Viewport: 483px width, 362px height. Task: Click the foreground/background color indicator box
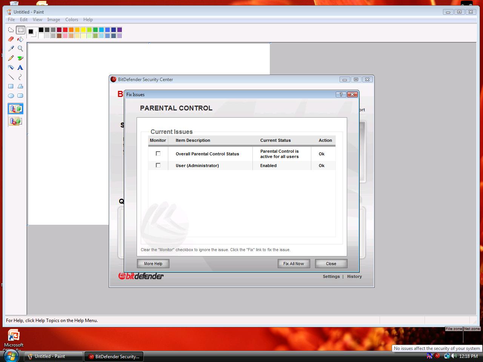32,32
